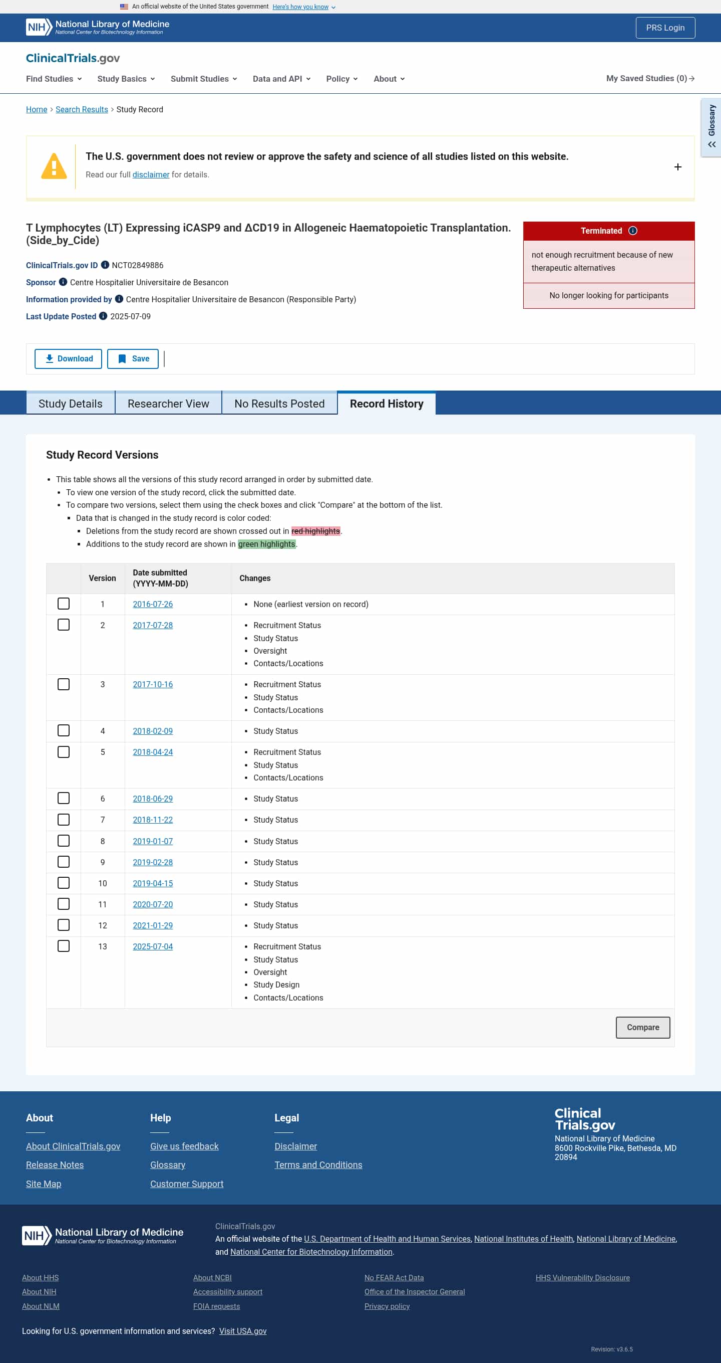721x1363 pixels.
Task: Open the disclaimer link in the warning box
Action: [x=151, y=174]
